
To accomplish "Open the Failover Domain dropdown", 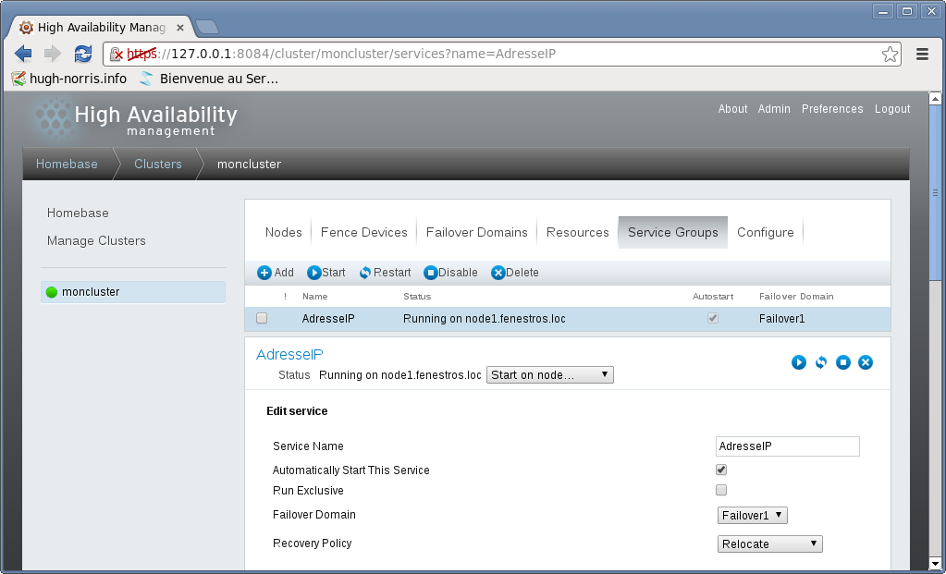I will [x=752, y=515].
